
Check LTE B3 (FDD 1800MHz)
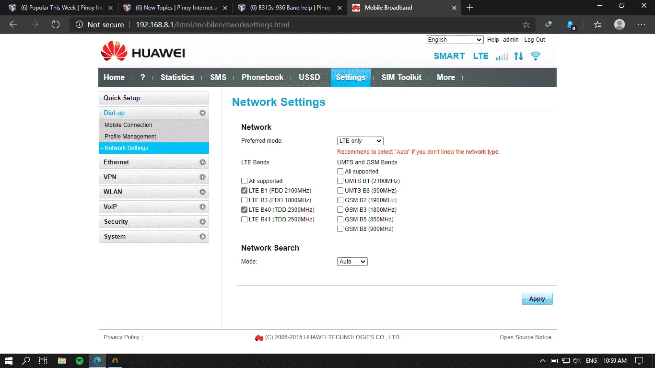tap(245, 200)
